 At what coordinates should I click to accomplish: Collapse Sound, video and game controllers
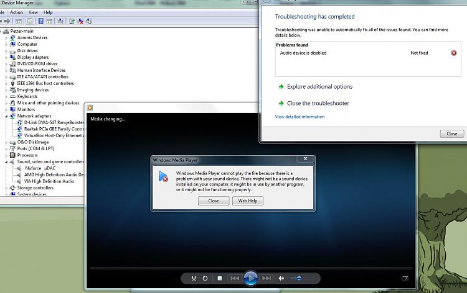click(x=6, y=162)
